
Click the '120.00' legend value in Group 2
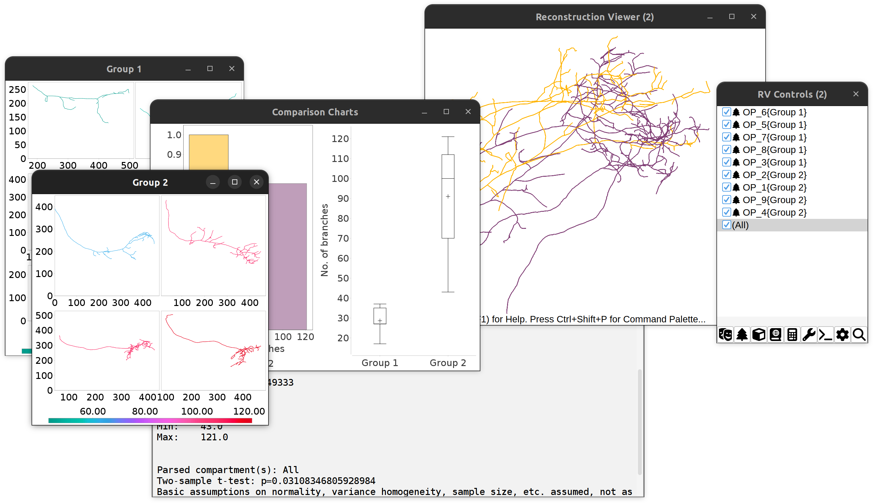[x=249, y=411]
